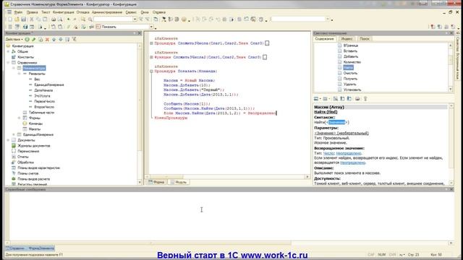This screenshot has width=463, height=260.
Task: Click the printer icon in syntax assistant toolbar
Action: click(x=357, y=99)
